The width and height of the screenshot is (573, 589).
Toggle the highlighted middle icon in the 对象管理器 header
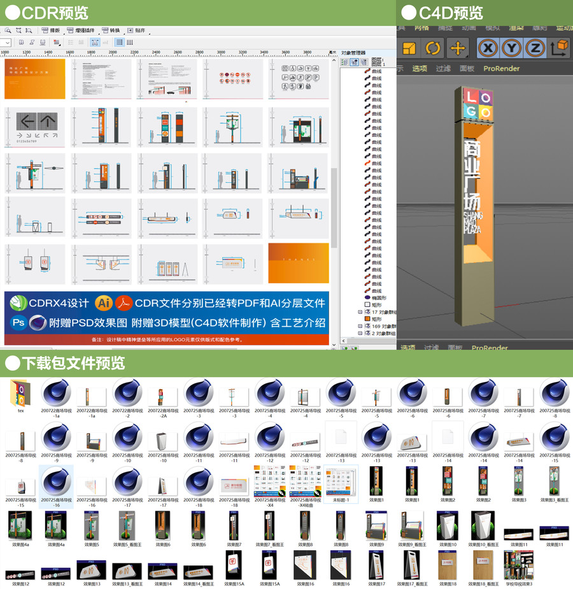click(354, 62)
